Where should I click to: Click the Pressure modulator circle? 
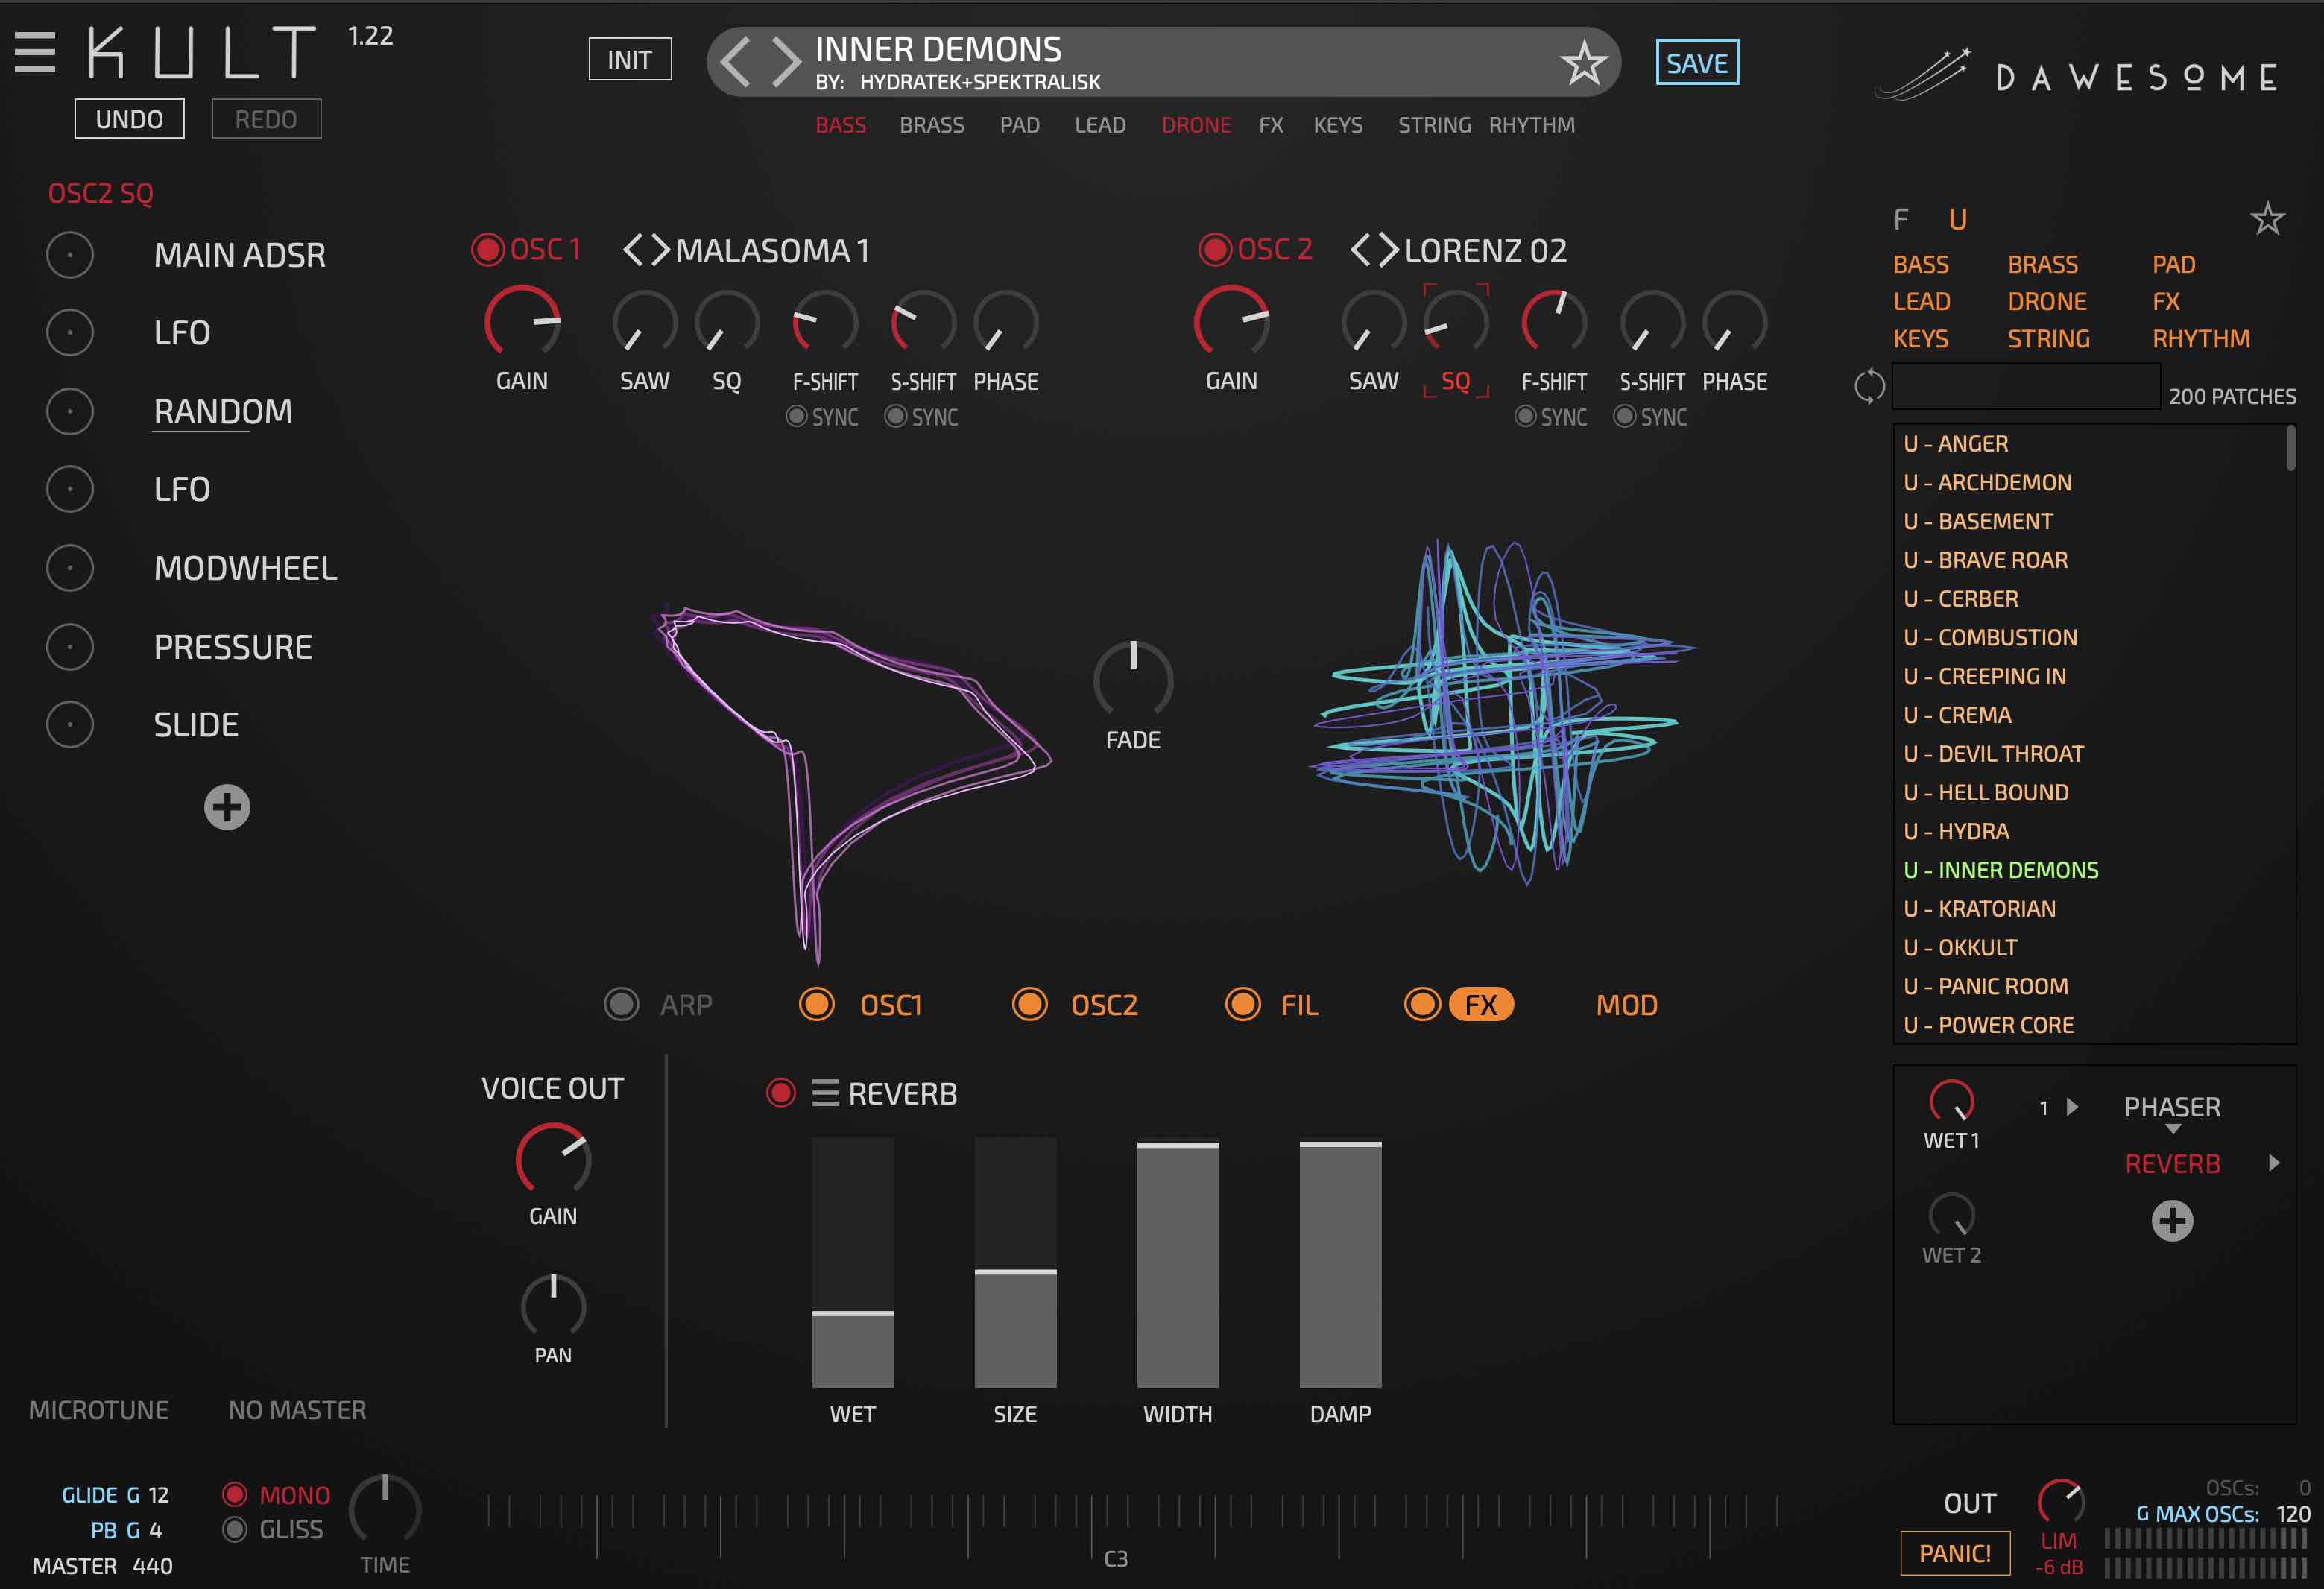(70, 647)
